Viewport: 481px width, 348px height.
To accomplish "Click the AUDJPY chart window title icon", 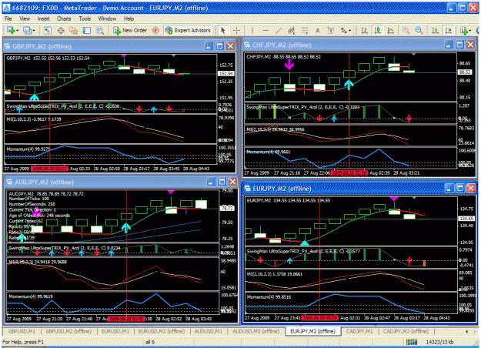I will [x=10, y=182].
